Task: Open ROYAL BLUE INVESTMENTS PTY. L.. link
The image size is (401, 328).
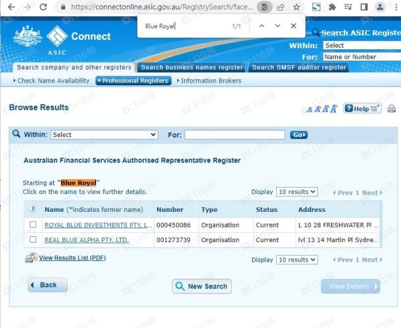Action: pos(97,225)
